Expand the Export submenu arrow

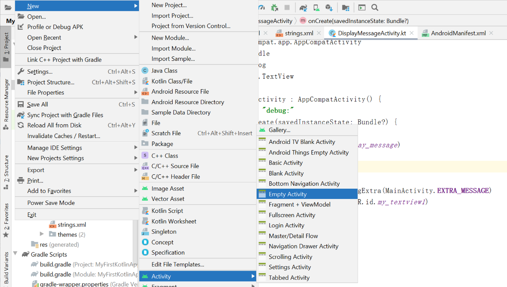[135, 170]
